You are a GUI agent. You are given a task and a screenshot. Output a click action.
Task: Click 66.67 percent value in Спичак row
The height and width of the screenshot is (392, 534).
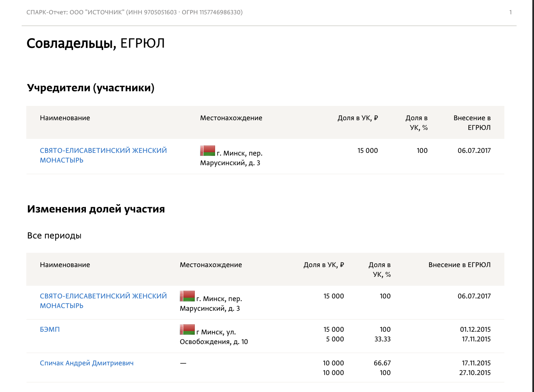pos(382,363)
